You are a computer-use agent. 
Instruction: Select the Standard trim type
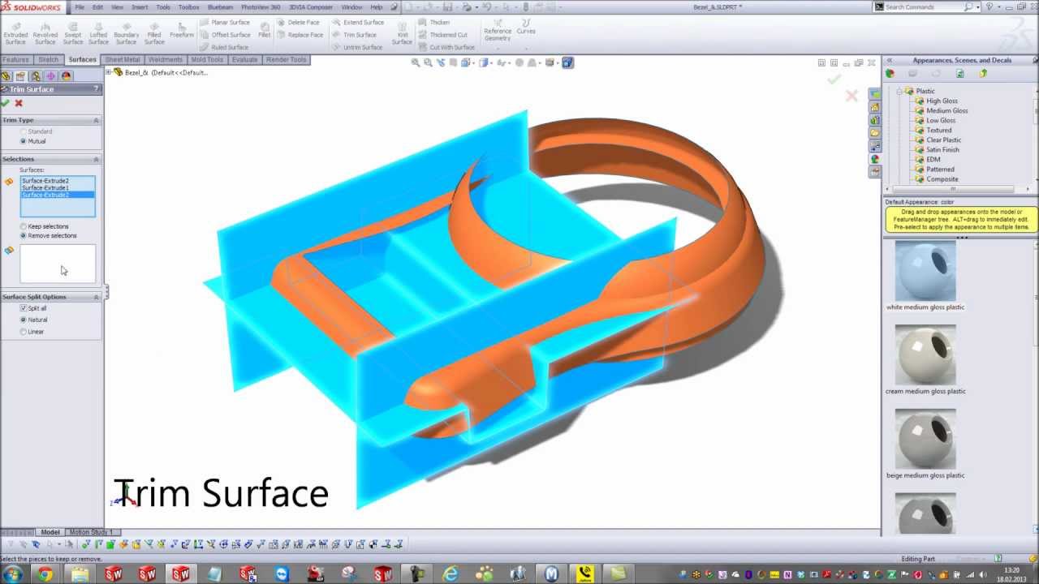point(36,131)
